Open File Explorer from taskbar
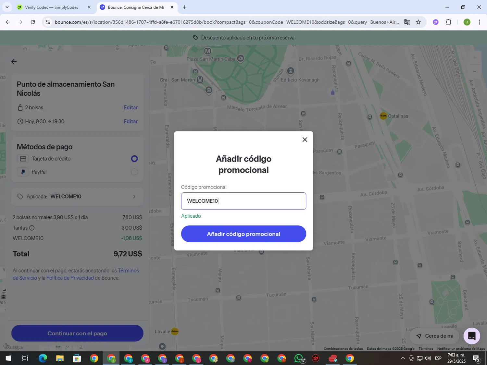 tap(60, 358)
